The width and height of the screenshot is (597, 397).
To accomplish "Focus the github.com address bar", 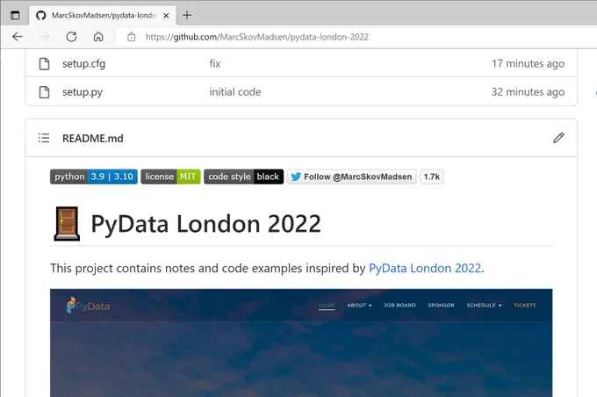I will pyautogui.click(x=356, y=37).
